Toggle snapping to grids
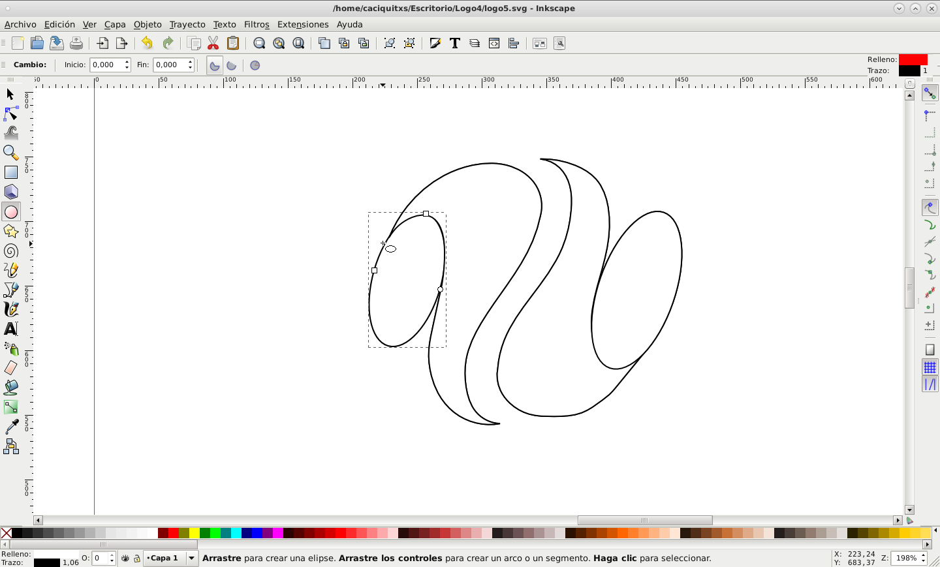 tap(930, 367)
